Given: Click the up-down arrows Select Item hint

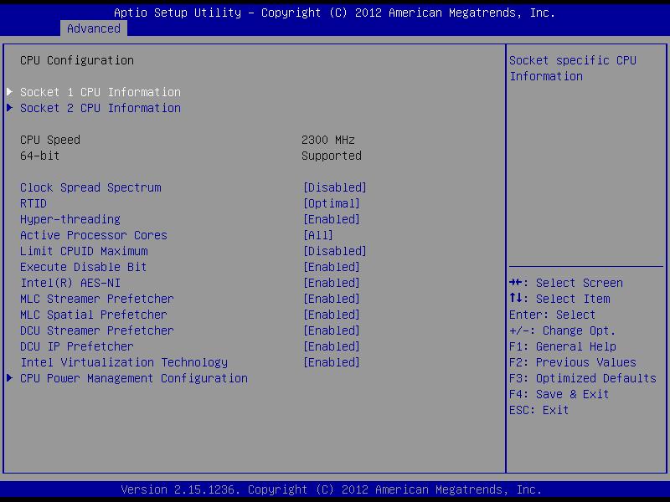Looking at the screenshot, I should [559, 299].
